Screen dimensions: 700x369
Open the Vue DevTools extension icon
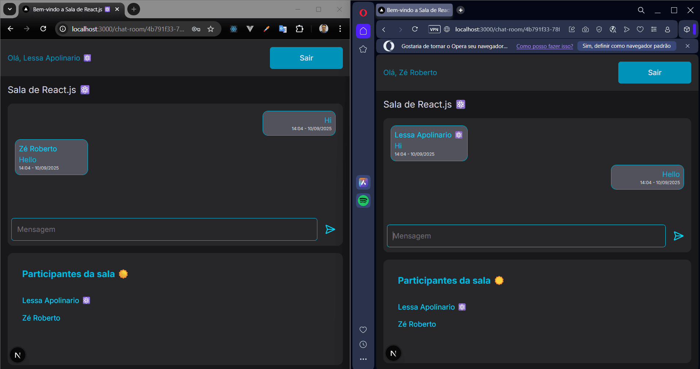coord(250,29)
